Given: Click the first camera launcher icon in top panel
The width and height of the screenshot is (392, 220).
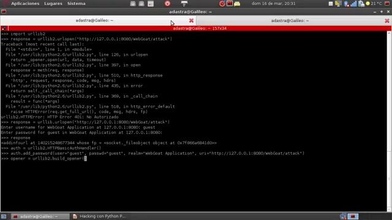Looking at the screenshot, I should tap(133, 4).
